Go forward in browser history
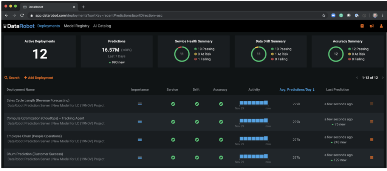Screen dimensions: 387x171 coord(14,15)
